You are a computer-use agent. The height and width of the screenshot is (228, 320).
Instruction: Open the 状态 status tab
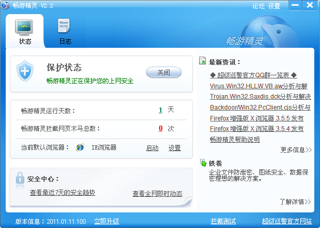click(25, 31)
